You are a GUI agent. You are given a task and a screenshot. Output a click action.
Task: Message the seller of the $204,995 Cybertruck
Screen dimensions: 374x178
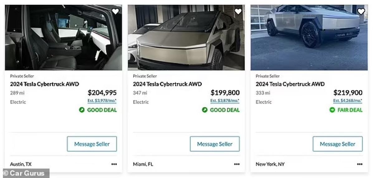click(92, 144)
